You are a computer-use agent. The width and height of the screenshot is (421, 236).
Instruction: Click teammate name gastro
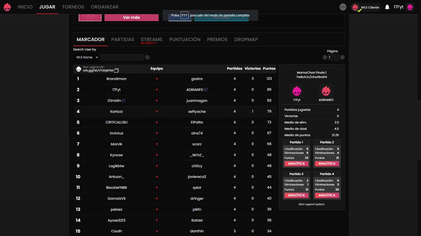coord(197,79)
